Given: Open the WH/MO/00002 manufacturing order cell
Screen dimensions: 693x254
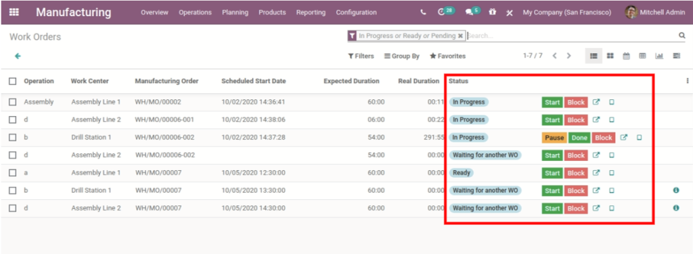Looking at the screenshot, I should click(x=158, y=102).
